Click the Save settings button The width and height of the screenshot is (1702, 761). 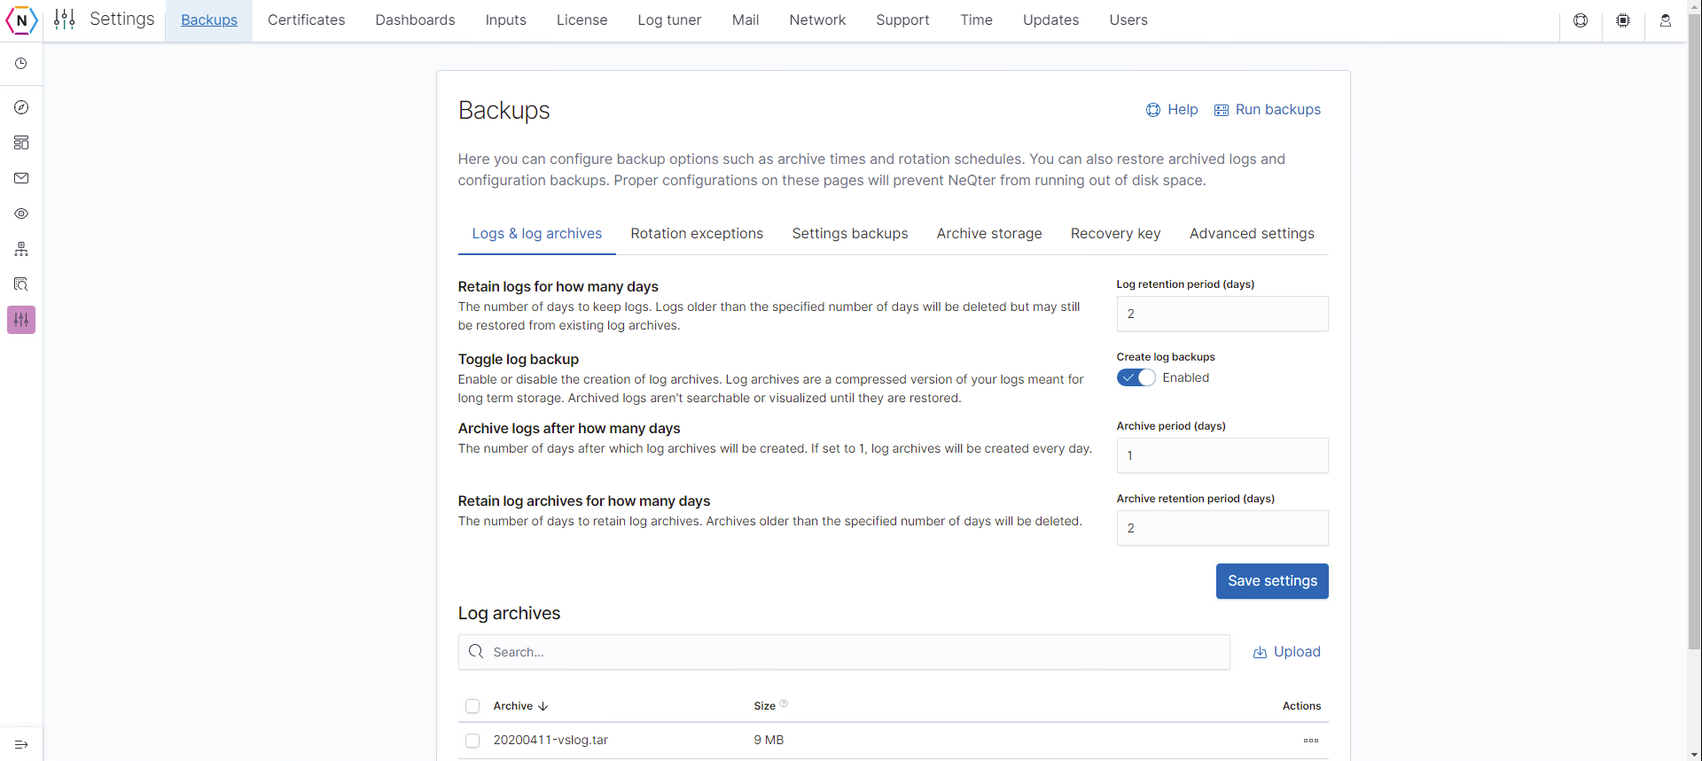coord(1272,581)
